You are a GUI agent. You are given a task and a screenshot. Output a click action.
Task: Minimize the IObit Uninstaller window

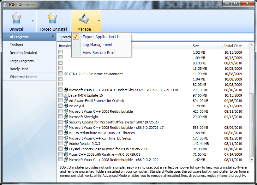[x=227, y=3]
